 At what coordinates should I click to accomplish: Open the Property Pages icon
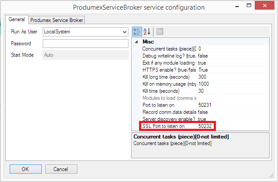click(160, 32)
